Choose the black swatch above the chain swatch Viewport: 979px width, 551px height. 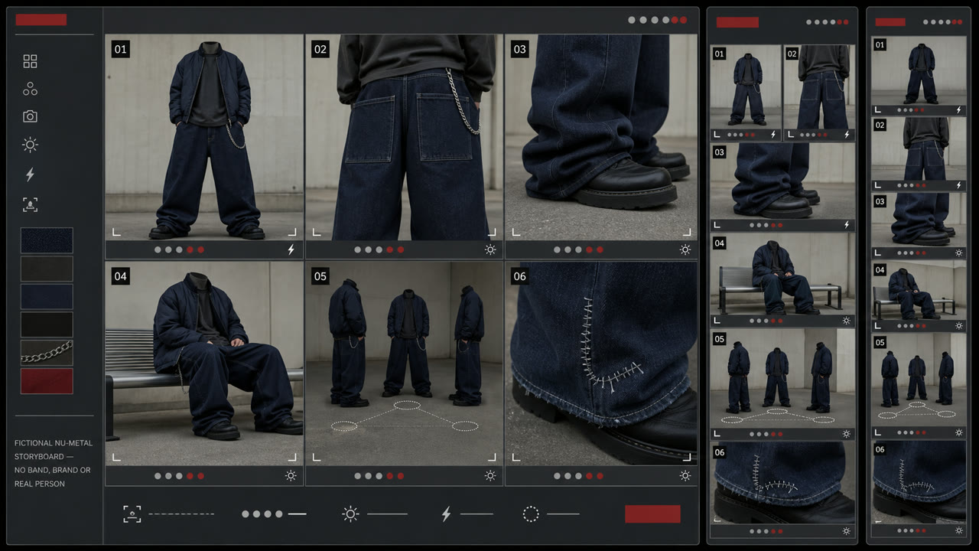point(47,324)
